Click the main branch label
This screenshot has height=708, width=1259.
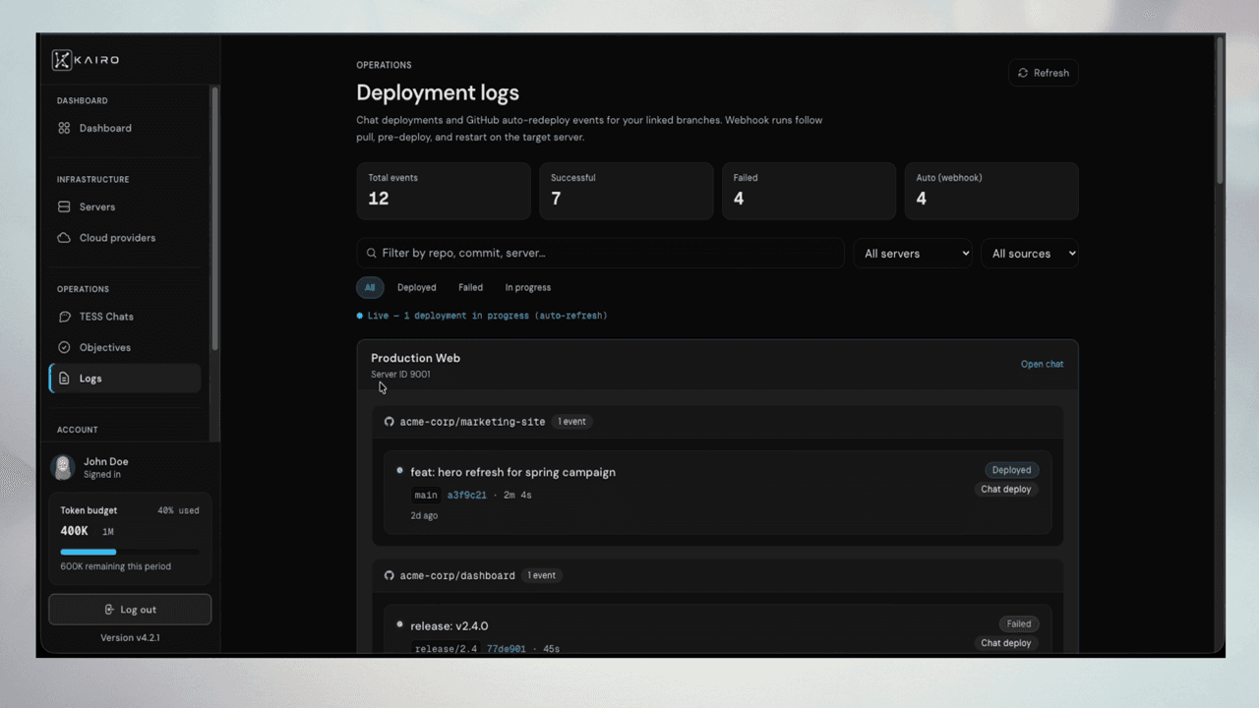tap(426, 495)
